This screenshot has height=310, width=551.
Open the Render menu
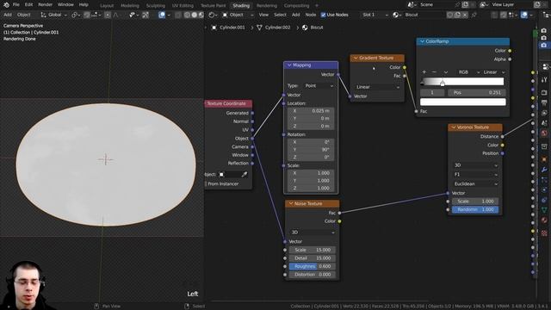[45, 5]
